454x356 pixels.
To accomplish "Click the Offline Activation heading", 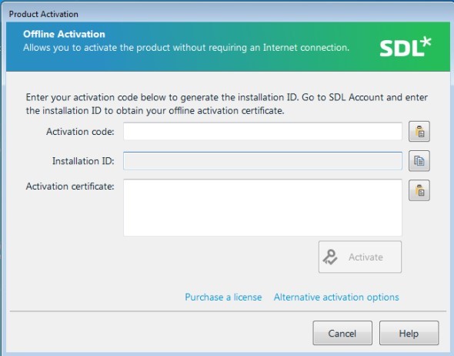I will point(64,34).
